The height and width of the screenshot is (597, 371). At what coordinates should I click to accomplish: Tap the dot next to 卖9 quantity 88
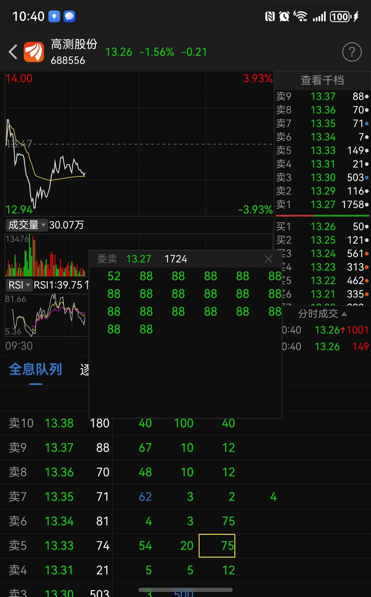[367, 97]
